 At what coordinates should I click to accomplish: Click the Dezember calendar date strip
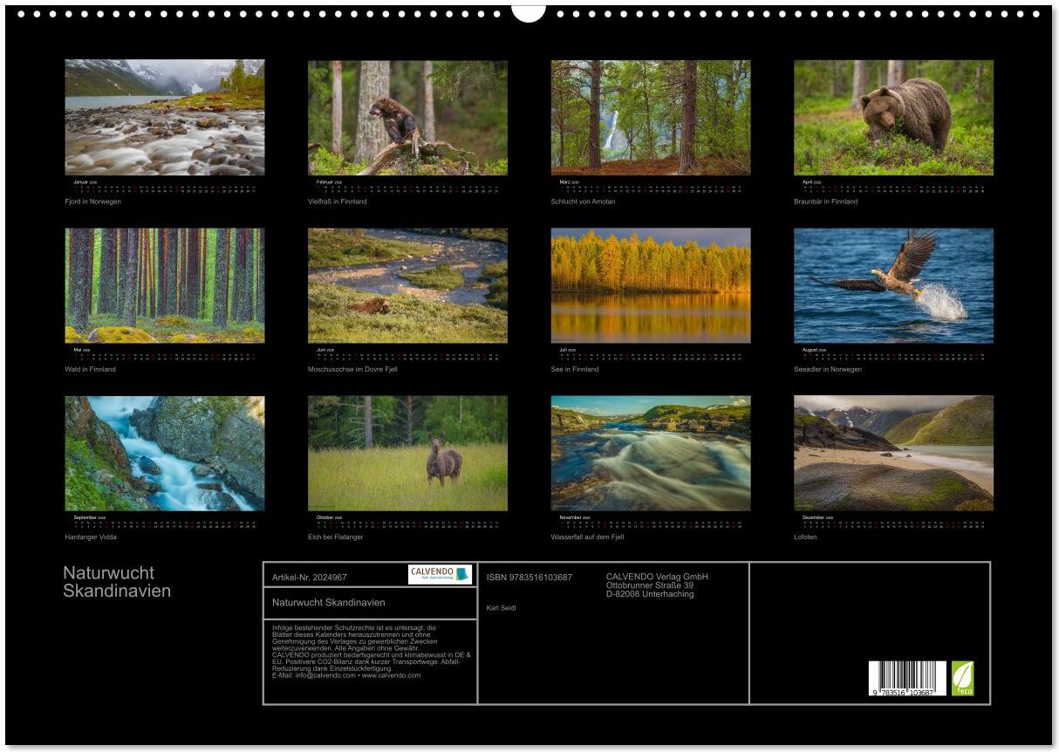pyautogui.click(x=893, y=523)
